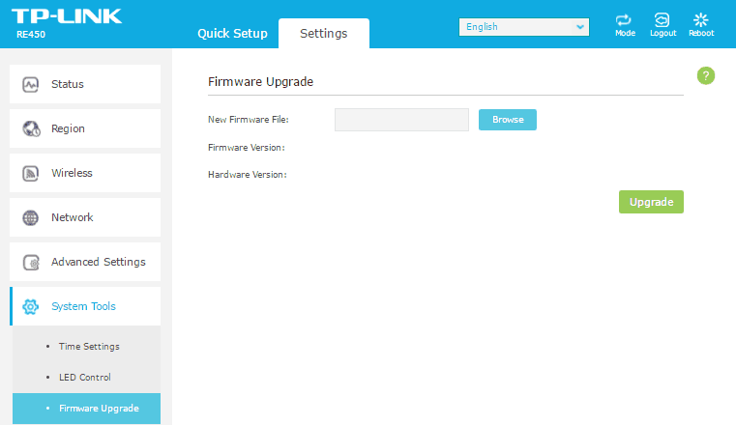The image size is (736, 425).
Task: Click the "New Firmware File:" label
Action: coord(249,120)
